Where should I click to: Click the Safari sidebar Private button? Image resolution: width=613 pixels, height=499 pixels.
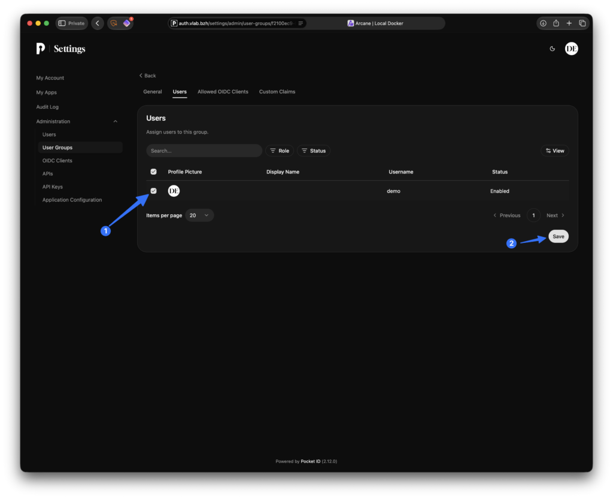point(72,23)
